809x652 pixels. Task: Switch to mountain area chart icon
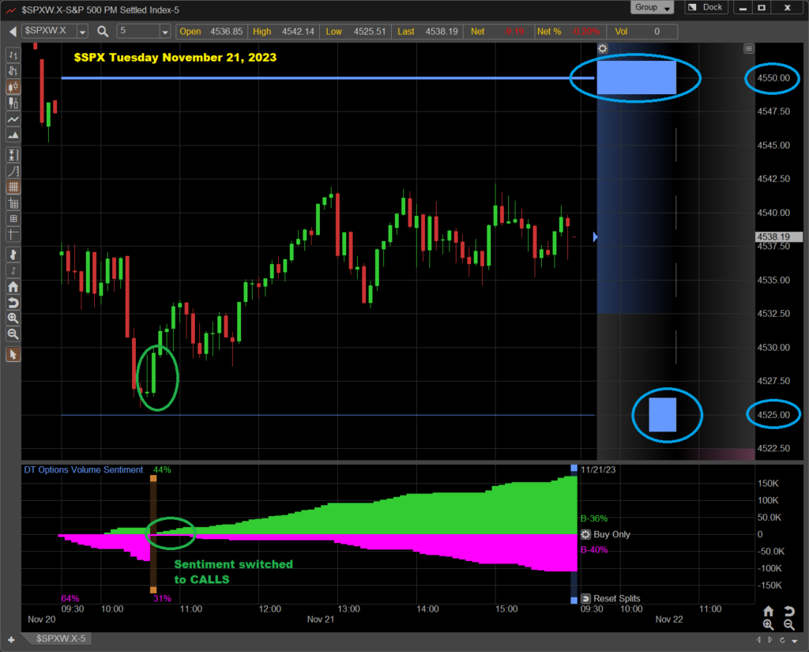pyautogui.click(x=13, y=135)
